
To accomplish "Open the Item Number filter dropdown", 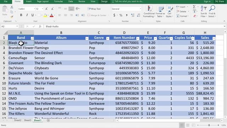I will click(138, 38).
